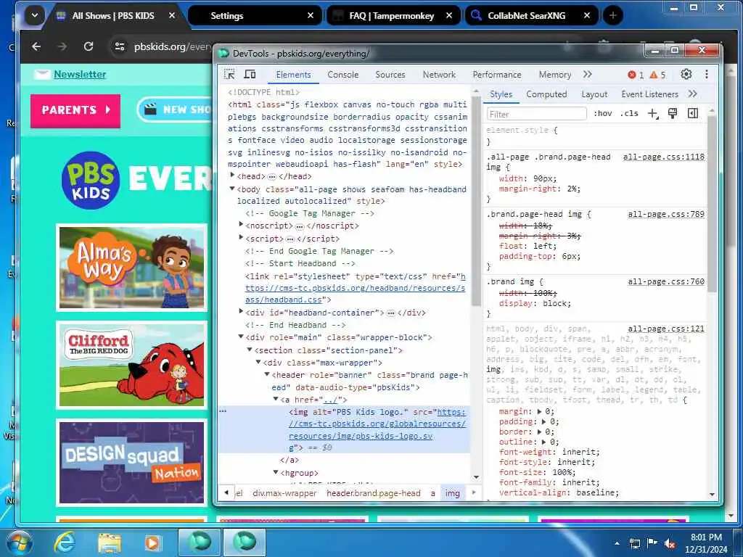Open DevTools settings gear

pyautogui.click(x=686, y=75)
